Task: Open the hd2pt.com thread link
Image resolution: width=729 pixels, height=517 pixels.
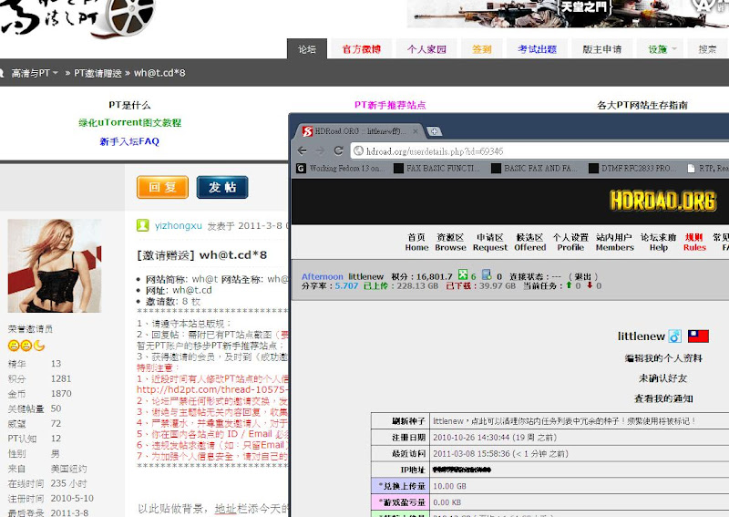Action: pyautogui.click(x=212, y=389)
